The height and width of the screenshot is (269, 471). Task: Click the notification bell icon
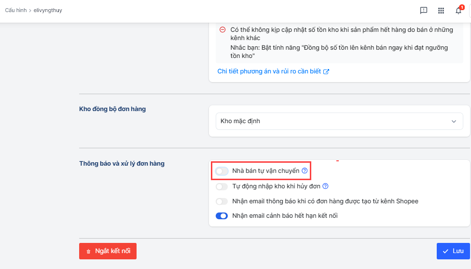click(x=458, y=11)
